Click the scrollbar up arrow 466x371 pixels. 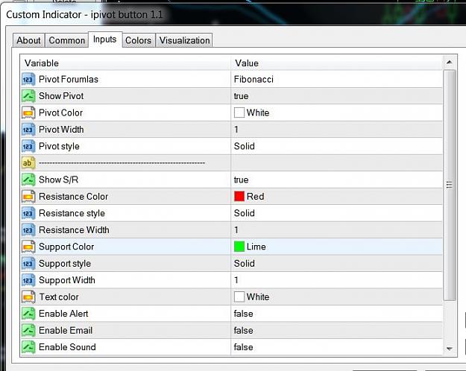tap(450, 62)
